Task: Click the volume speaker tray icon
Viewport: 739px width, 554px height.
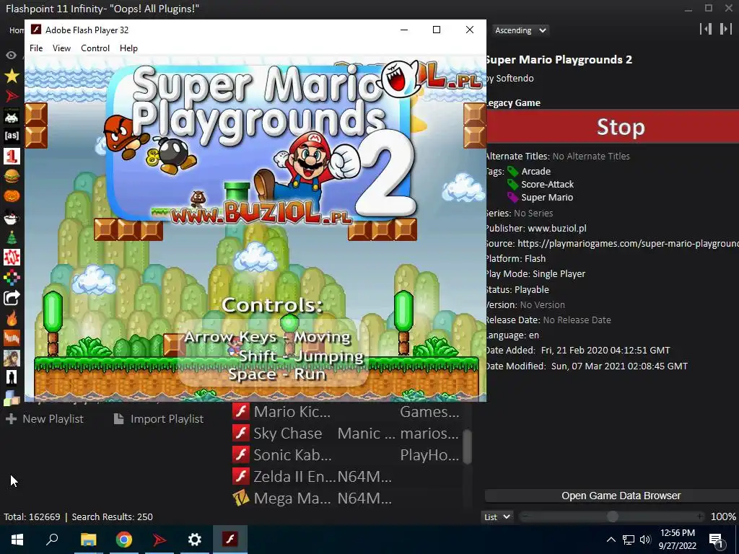Action: tap(645, 540)
